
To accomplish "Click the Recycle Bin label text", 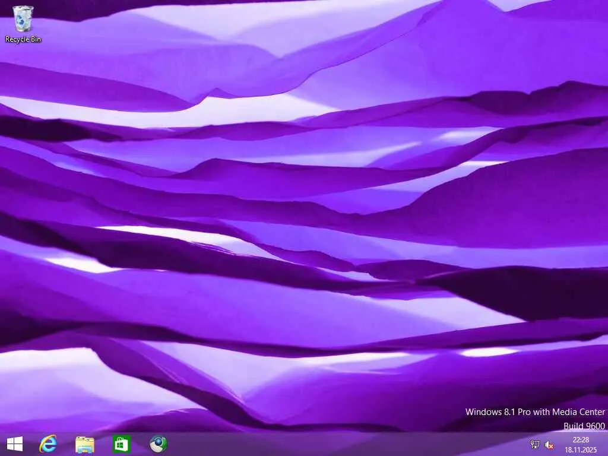I will click(23, 39).
